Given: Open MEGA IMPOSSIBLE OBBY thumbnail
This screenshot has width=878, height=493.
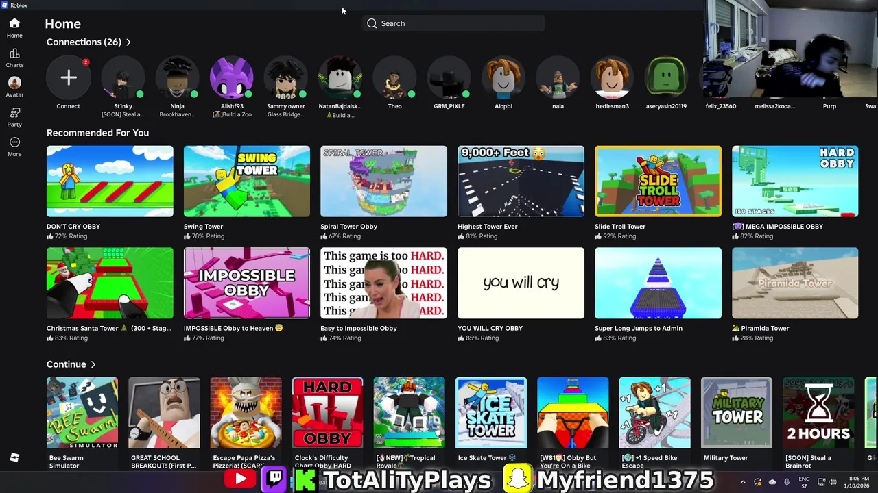Looking at the screenshot, I should (795, 181).
